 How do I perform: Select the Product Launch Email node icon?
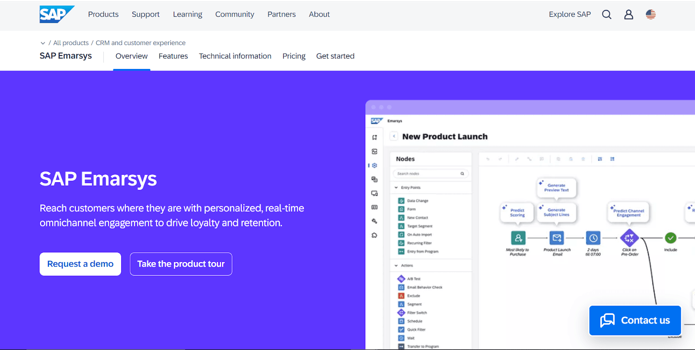click(x=557, y=238)
